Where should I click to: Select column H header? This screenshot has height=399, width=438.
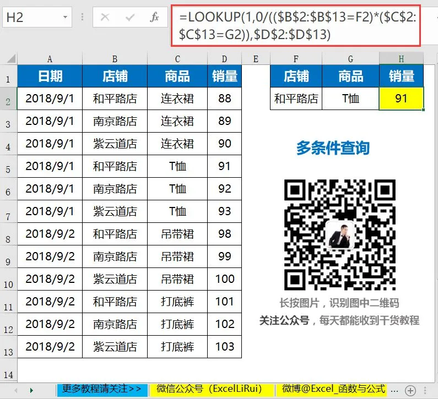point(402,59)
